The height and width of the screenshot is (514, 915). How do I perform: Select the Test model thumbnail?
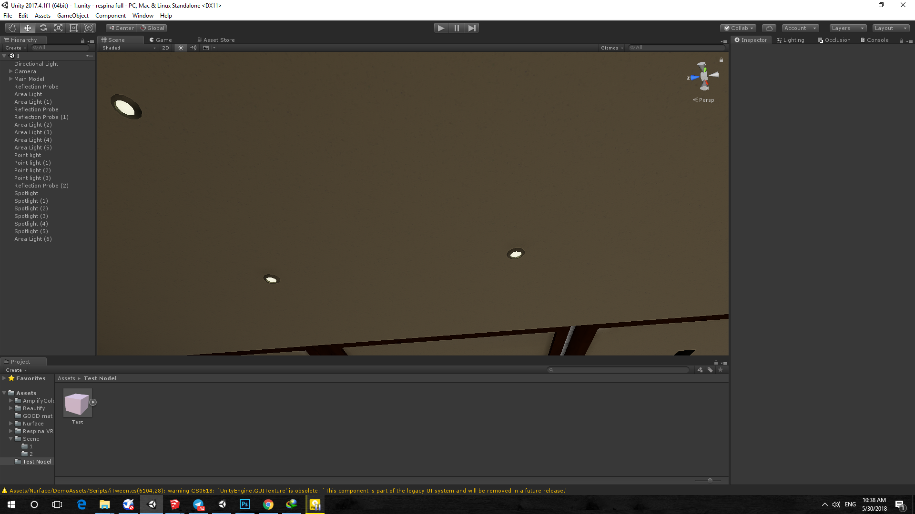pyautogui.click(x=77, y=403)
